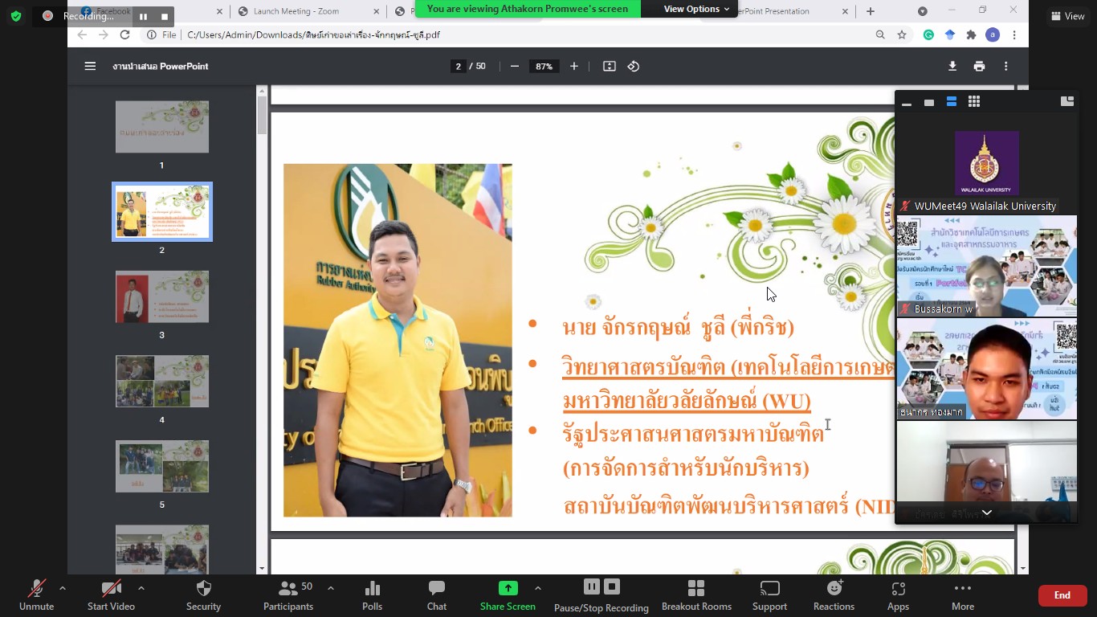Click the Share Screen button
Image resolution: width=1097 pixels, height=617 pixels.
pos(508,595)
